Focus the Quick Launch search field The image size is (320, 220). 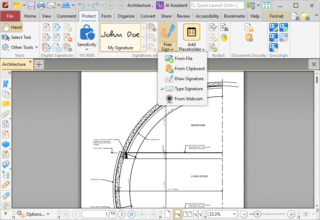click(217, 5)
